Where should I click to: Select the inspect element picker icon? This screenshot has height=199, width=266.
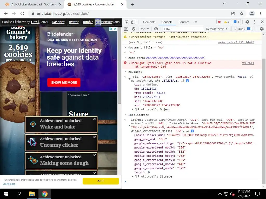[126, 22]
